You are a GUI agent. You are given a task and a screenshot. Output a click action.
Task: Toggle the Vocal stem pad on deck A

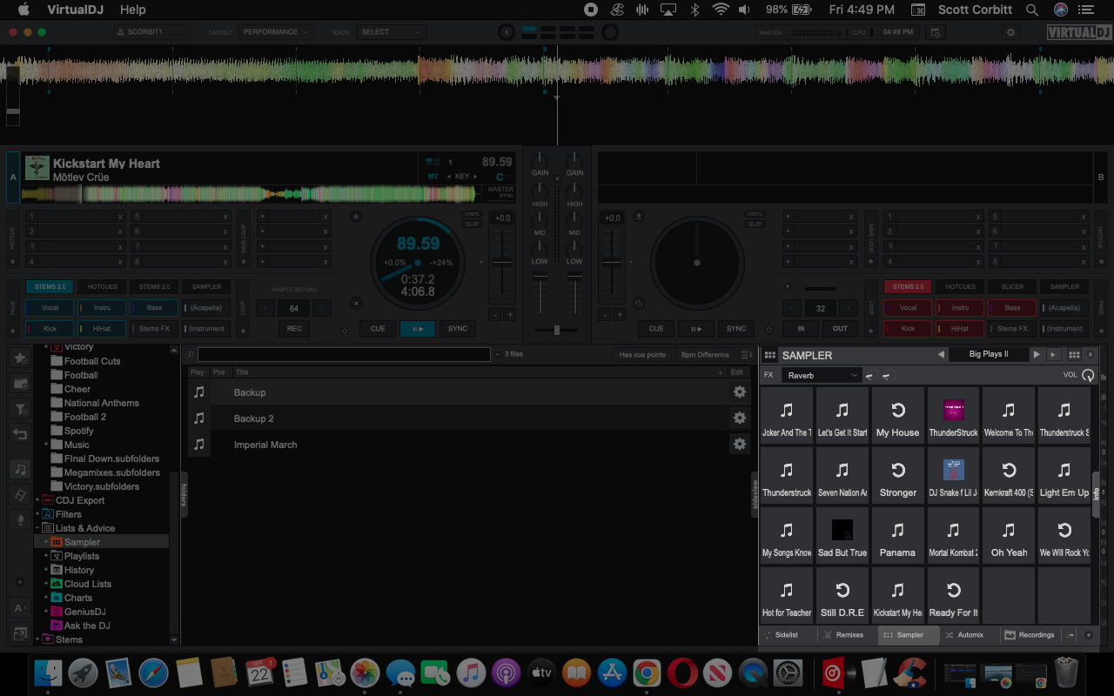click(50, 308)
